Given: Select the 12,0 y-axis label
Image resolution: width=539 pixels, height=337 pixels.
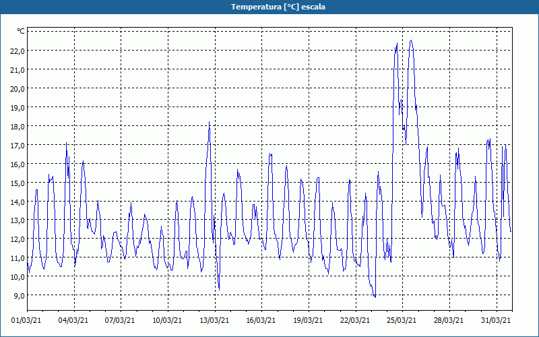Looking at the screenshot, I should coord(18,239).
